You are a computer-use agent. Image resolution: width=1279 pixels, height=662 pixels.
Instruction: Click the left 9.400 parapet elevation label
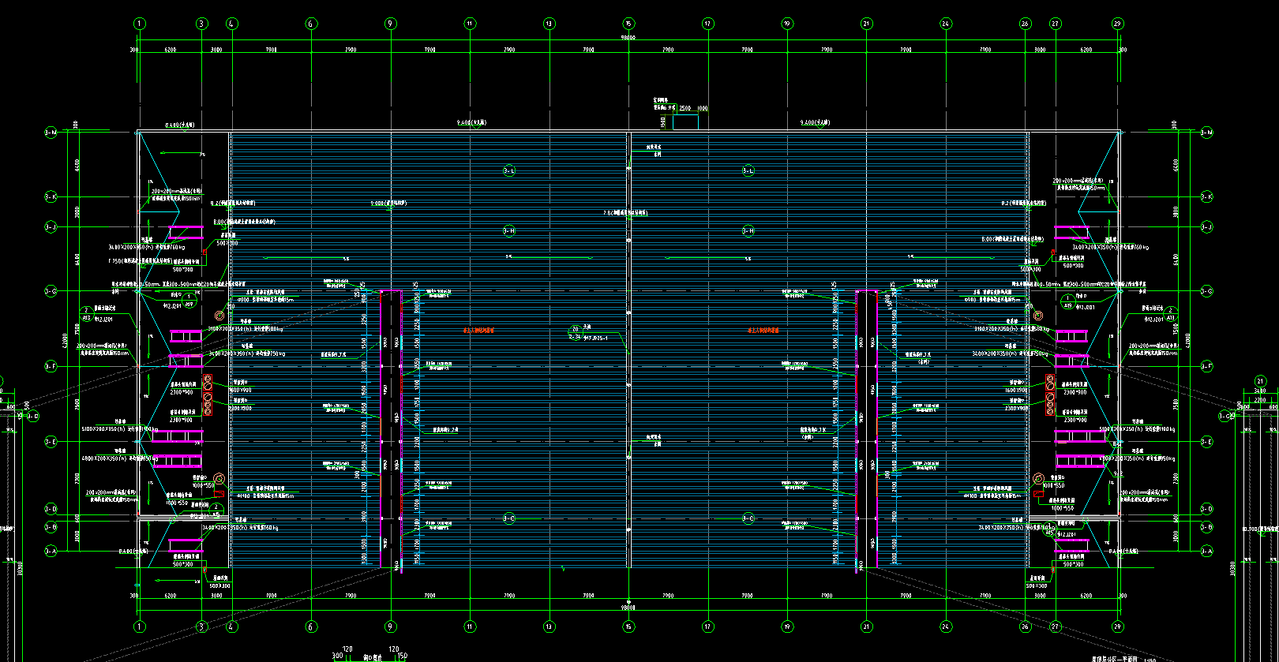471,123
